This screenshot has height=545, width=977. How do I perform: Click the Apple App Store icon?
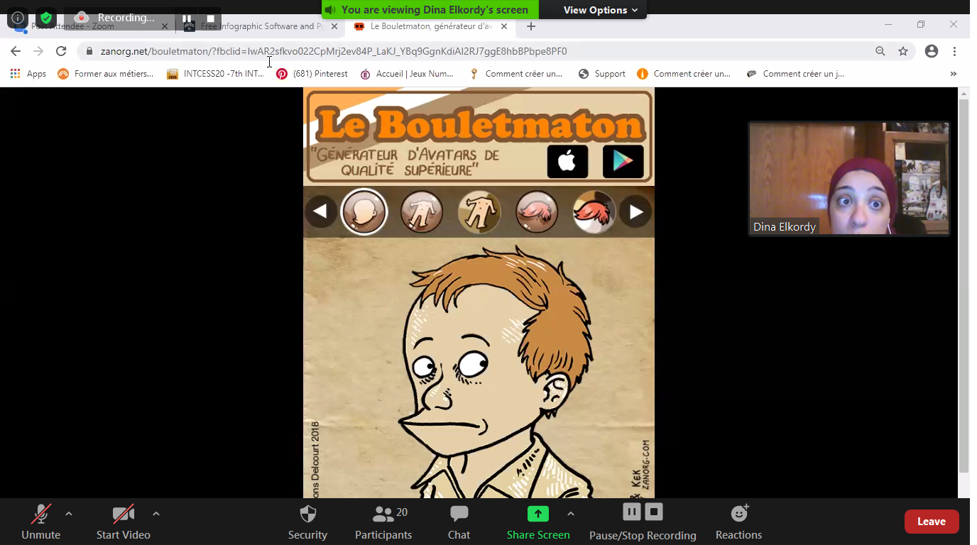(567, 162)
